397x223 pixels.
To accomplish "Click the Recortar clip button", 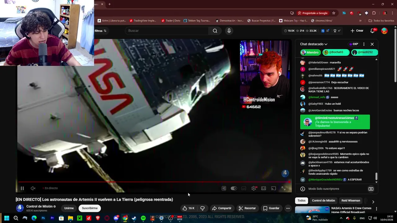I will pyautogui.click(x=247, y=208).
